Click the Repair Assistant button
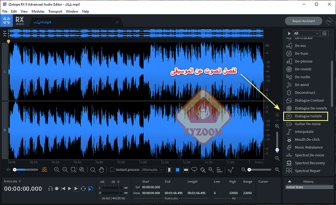The image size is (336, 205). tap(303, 21)
